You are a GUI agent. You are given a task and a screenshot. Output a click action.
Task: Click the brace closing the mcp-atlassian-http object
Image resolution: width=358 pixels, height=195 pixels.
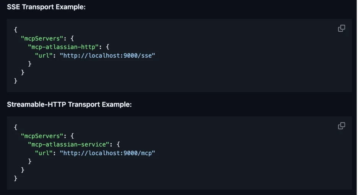tap(30, 64)
